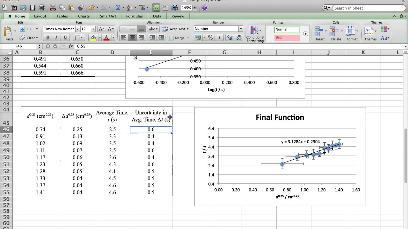
Task: Undo the last action
Action: click(92, 8)
